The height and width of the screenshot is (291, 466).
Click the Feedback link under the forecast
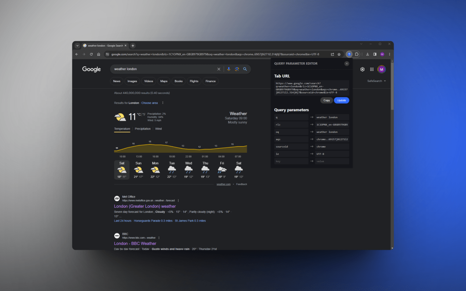click(241, 184)
